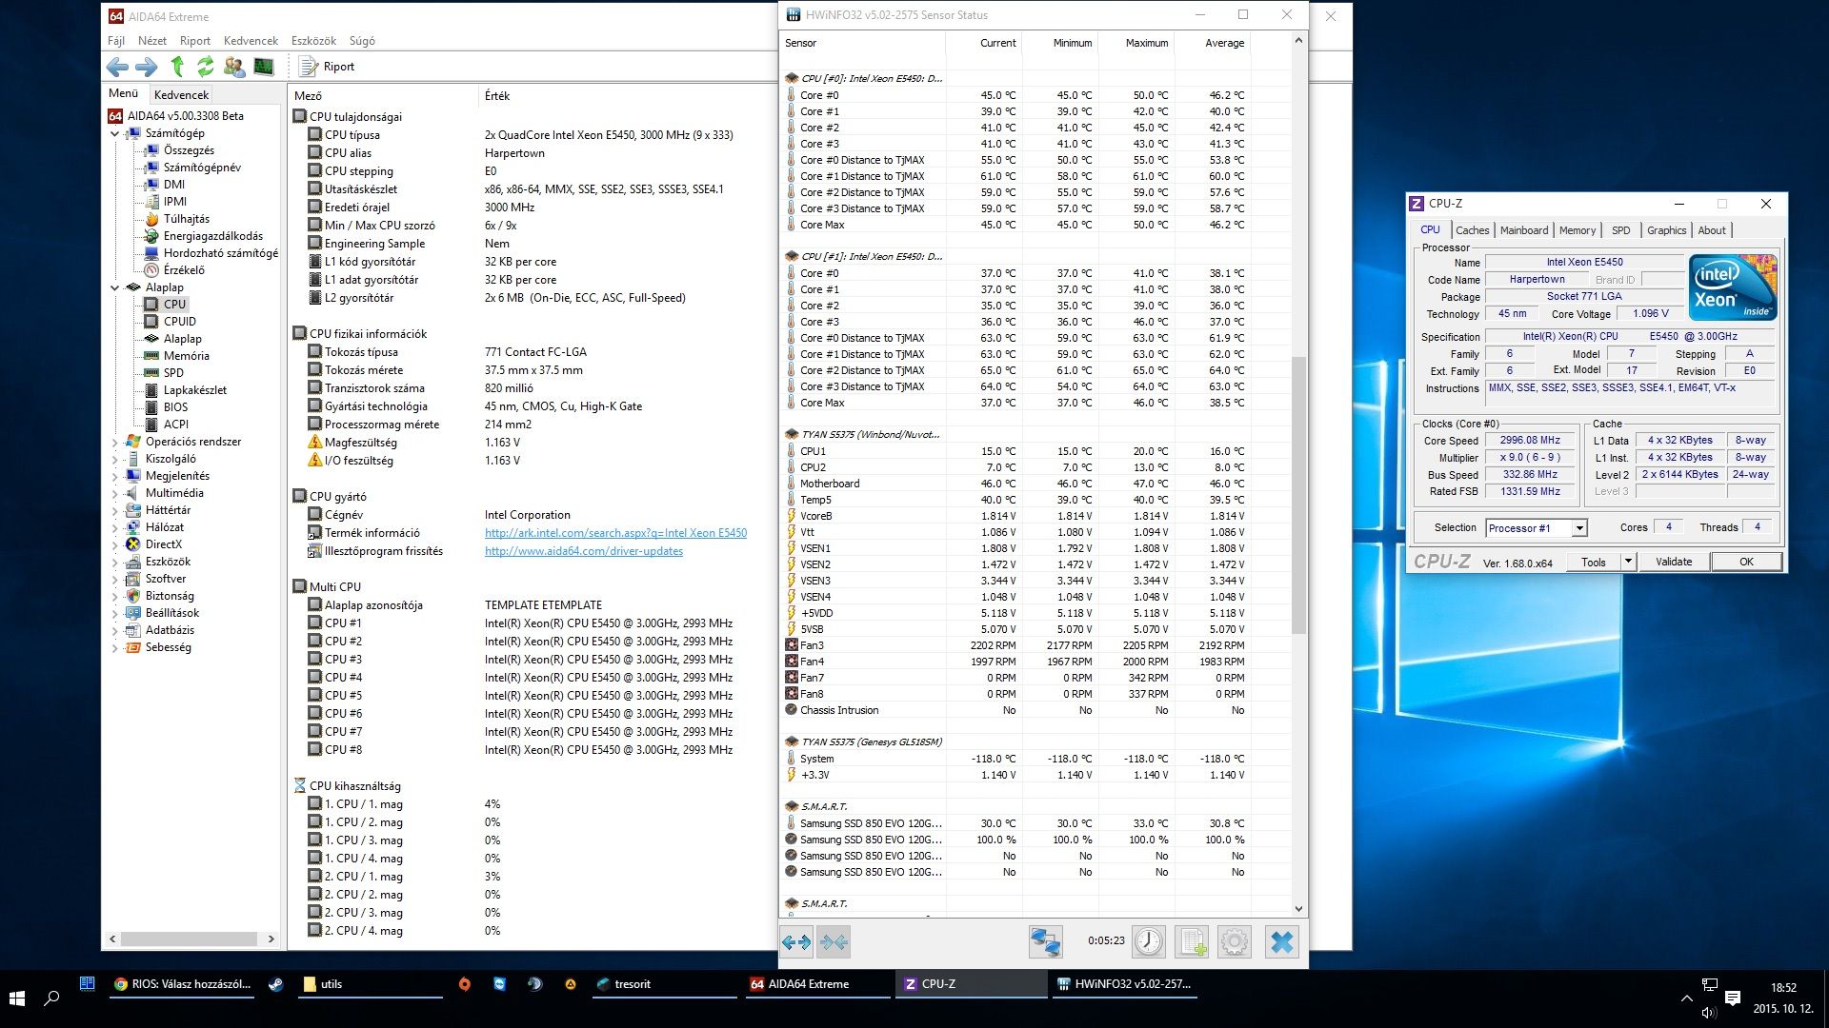Click HWiNFO vertical scrollbar thumb
Image resolution: width=1829 pixels, height=1028 pixels.
pyautogui.click(x=1298, y=495)
